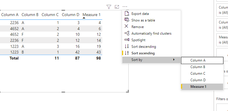Select Measure 1 cell with value 4
This screenshot has height=111, width=228.
click(x=100, y=23)
